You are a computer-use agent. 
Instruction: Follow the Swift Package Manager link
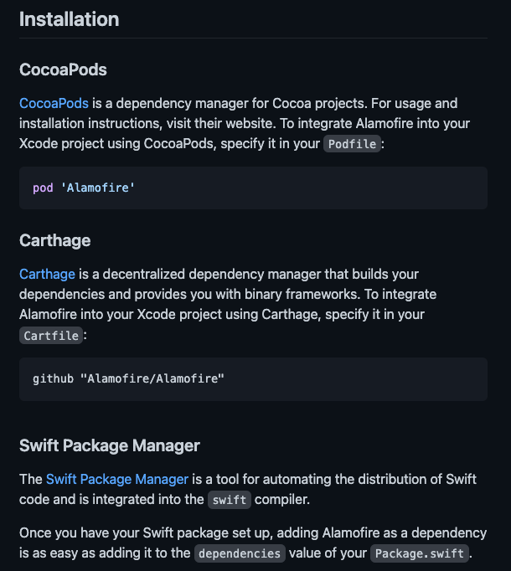[x=117, y=479]
